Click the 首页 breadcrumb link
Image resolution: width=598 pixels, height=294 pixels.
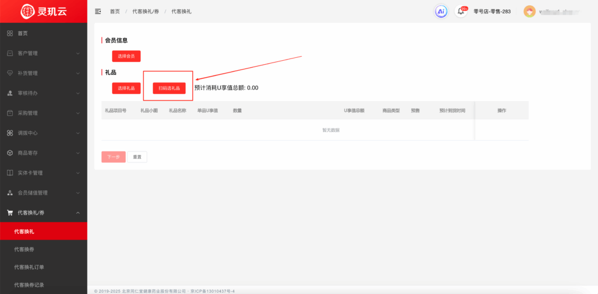[x=115, y=11]
